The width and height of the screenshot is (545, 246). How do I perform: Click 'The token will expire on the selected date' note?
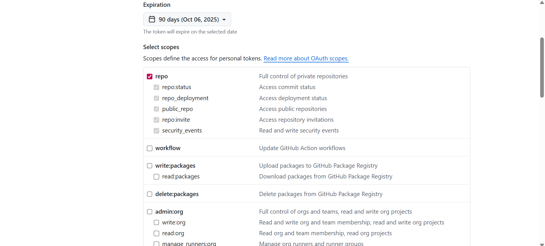(x=190, y=32)
